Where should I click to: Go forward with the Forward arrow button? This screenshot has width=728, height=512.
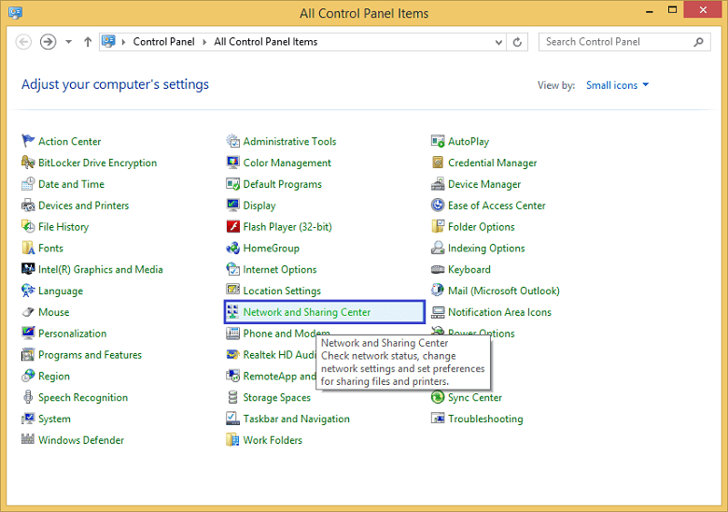point(48,42)
